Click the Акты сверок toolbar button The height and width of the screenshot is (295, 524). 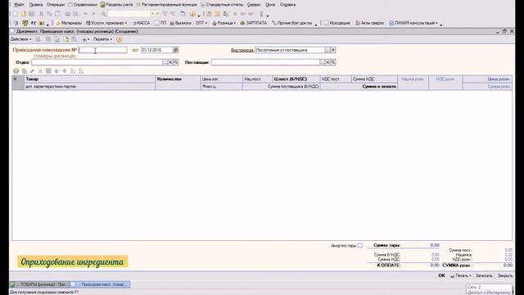[x=369, y=23]
